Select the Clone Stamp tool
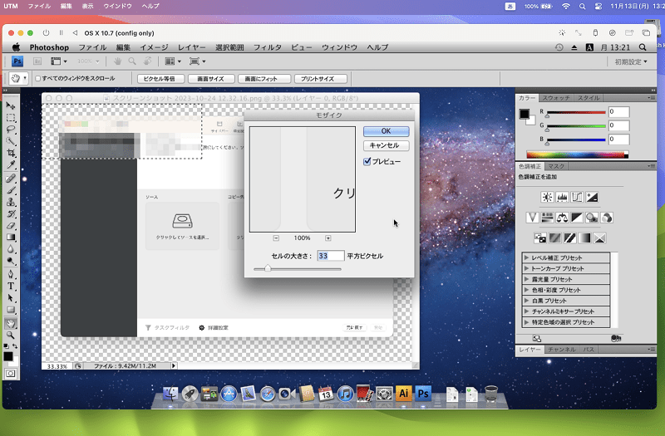The height and width of the screenshot is (436, 665). (11, 202)
